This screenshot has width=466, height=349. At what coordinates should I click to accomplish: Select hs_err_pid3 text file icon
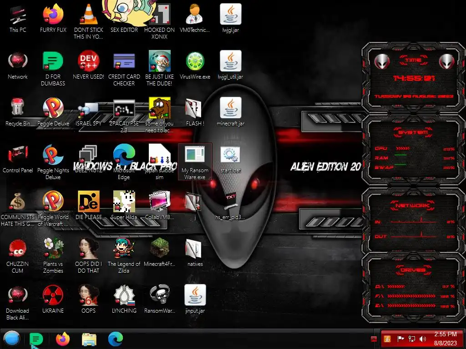coord(230,206)
